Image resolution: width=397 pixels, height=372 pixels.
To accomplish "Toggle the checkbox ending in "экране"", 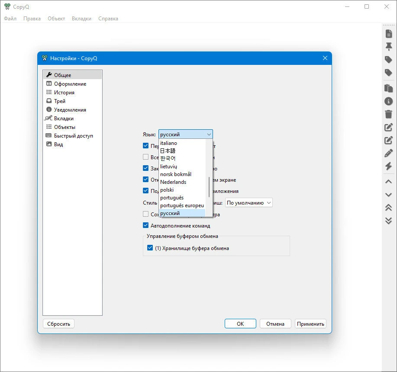I will tap(145, 180).
